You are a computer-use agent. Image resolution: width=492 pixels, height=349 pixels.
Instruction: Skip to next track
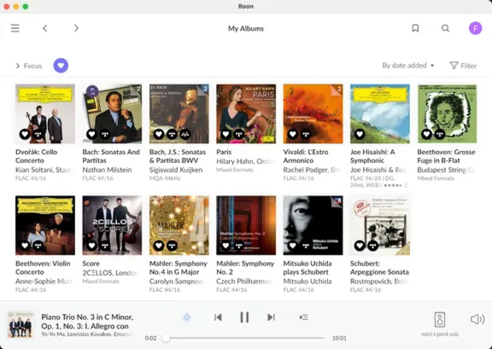tap(271, 317)
